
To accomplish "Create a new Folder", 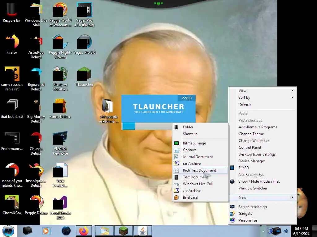I will click(201, 127).
